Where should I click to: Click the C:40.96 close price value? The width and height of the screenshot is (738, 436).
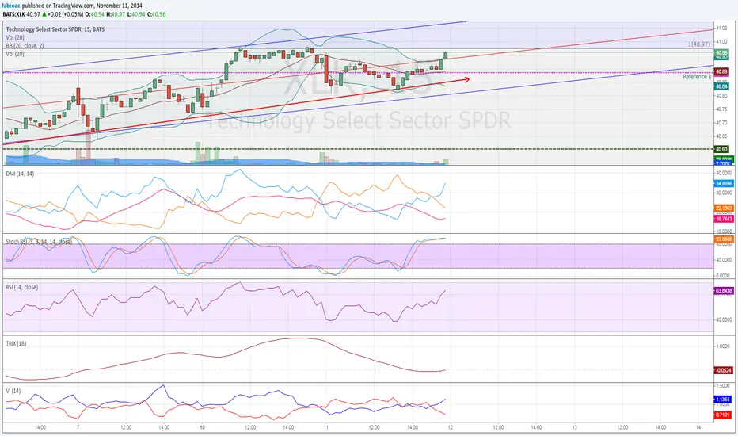pos(157,14)
